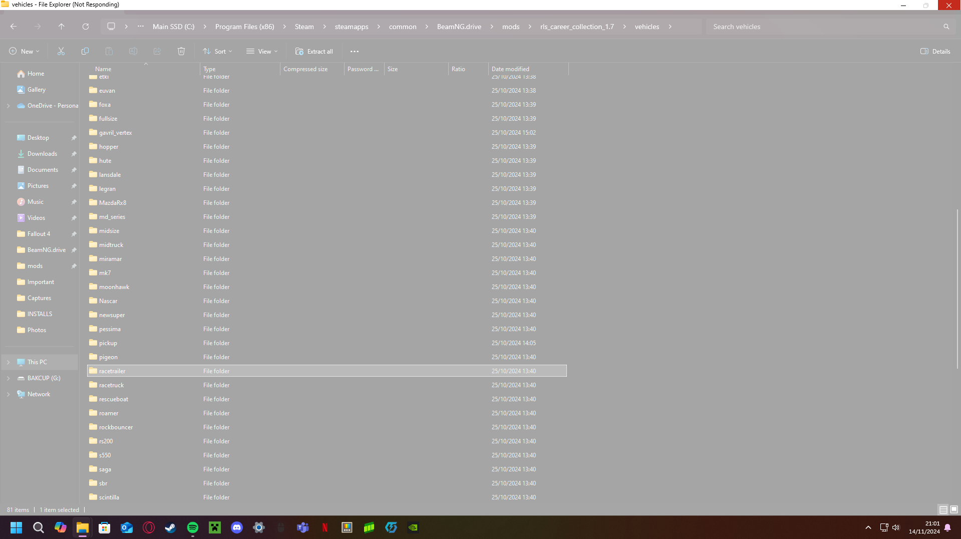Extract all files
Viewport: 961px width, 539px height.
pos(314,51)
